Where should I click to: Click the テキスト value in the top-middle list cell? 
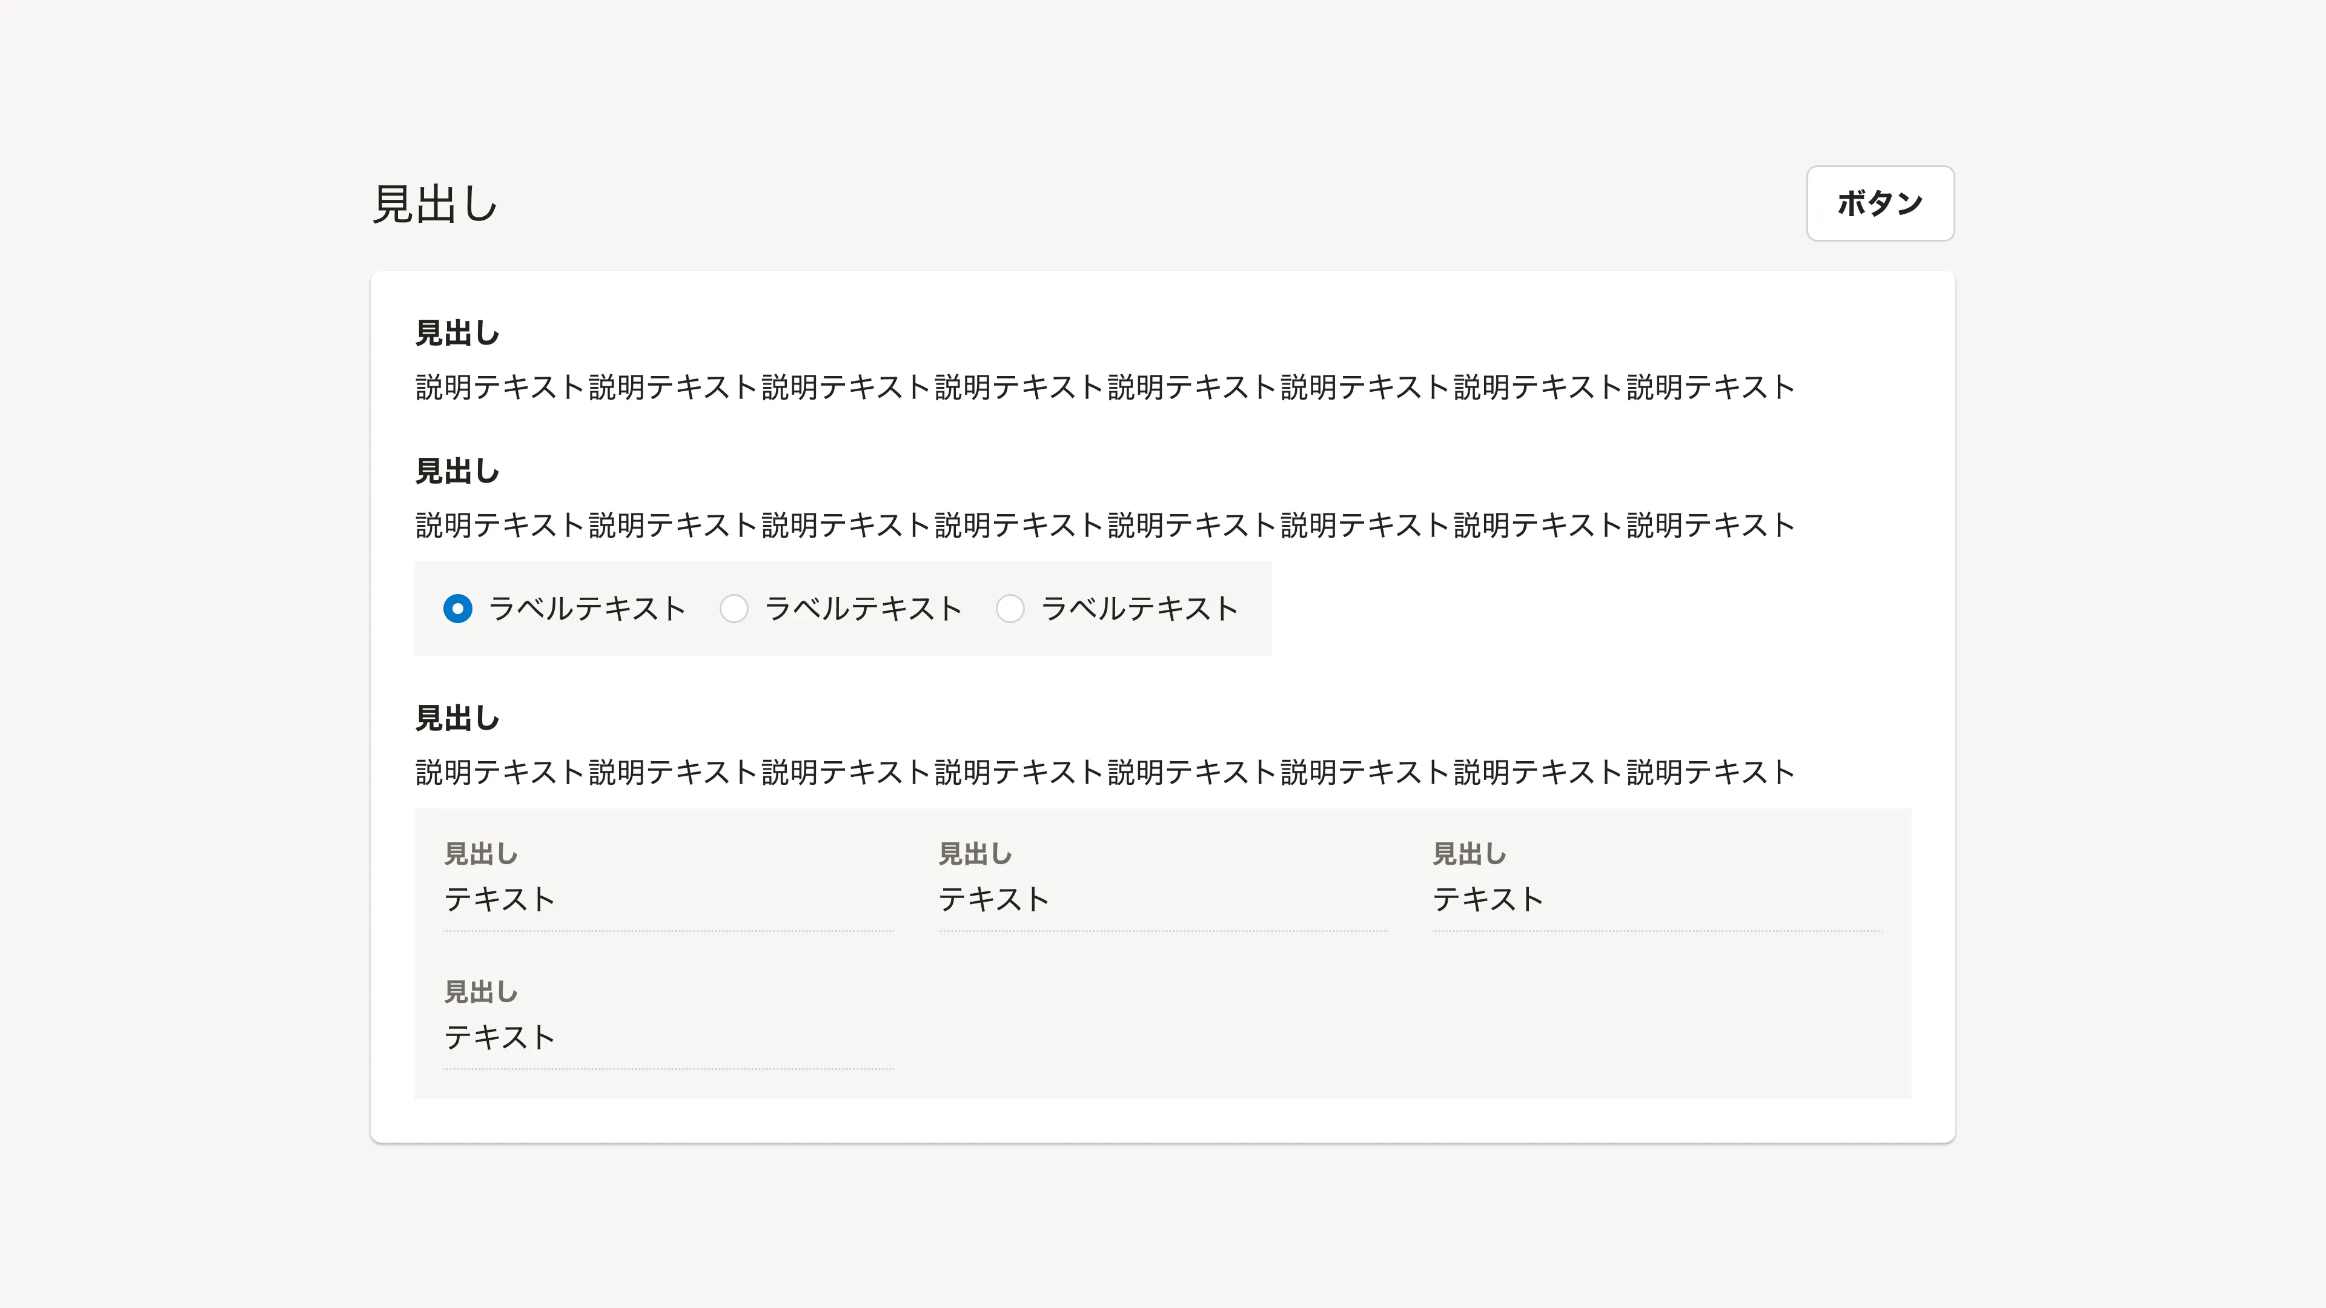pos(993,899)
